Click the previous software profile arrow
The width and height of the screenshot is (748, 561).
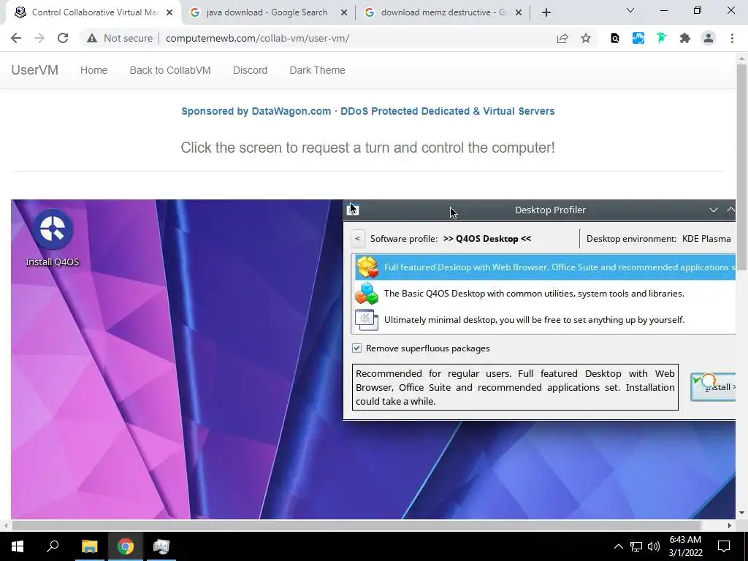point(357,239)
